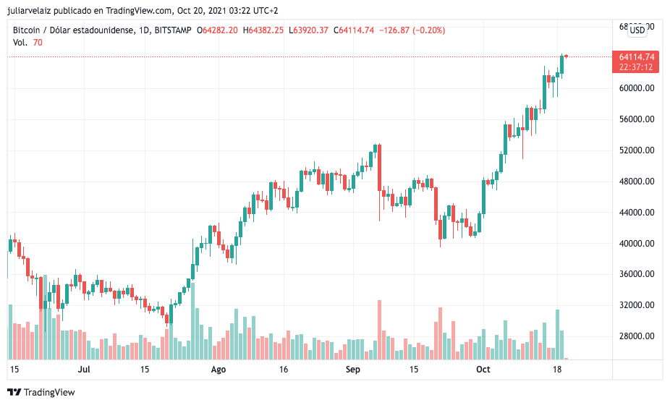Select the Open value O64282.20
This screenshot has height=405, width=670.
point(217,30)
